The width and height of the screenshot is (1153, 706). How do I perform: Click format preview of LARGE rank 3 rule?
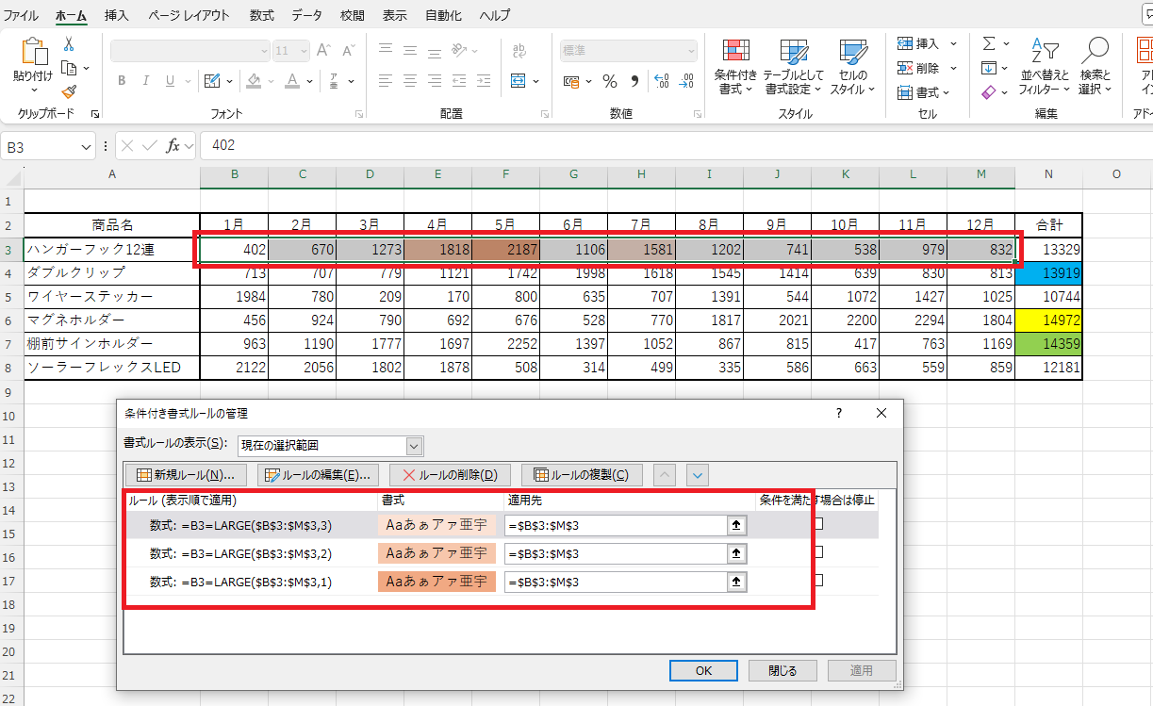point(436,525)
